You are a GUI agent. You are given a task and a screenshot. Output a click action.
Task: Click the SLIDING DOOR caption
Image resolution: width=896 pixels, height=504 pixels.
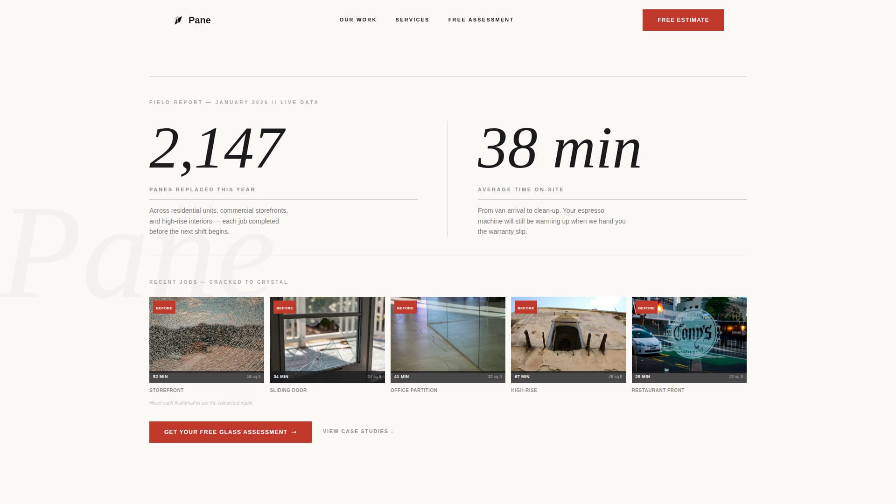click(288, 390)
